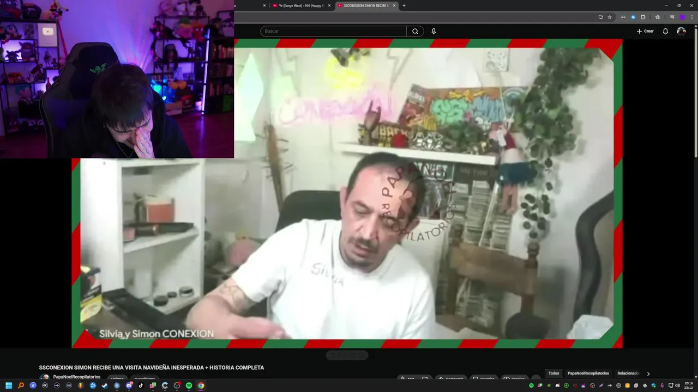Open PapaNoelRecopilatorios channel link

[76, 377]
